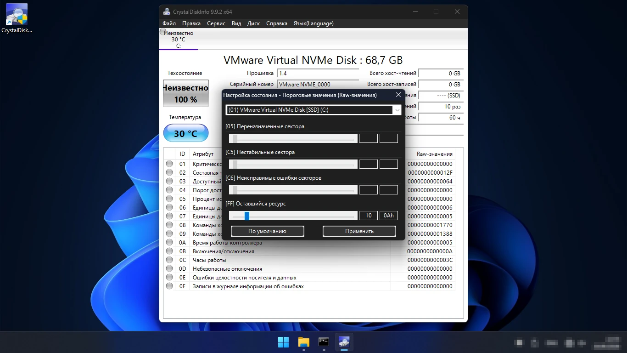Click the [C5] Нестабильные сектора slider
The image size is (627, 353).
293,164
